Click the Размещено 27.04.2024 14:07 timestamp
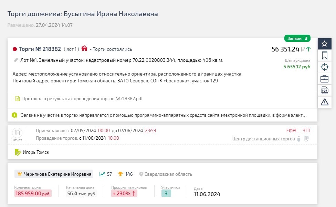This screenshot has height=207, width=336. click(x=40, y=25)
